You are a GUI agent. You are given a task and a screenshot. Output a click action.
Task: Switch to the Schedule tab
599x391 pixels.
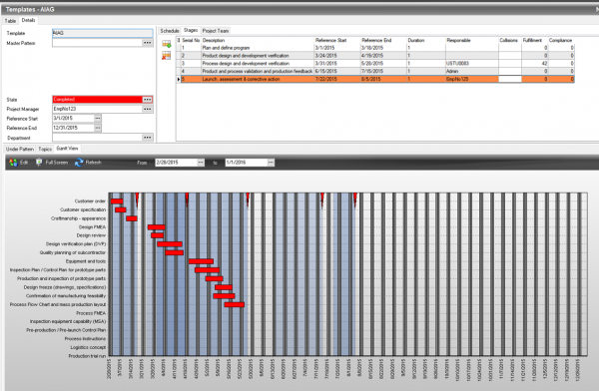(170, 31)
